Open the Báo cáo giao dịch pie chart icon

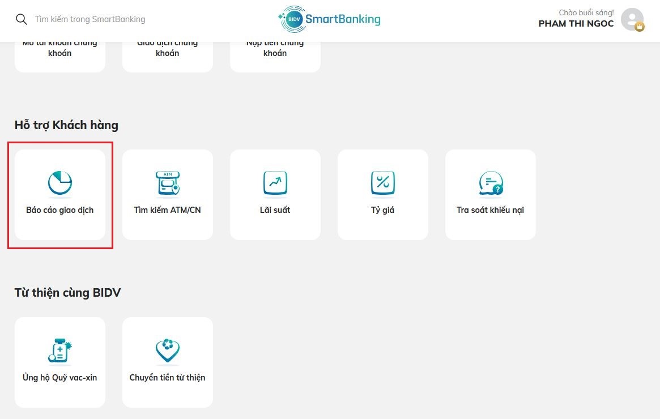tap(60, 183)
